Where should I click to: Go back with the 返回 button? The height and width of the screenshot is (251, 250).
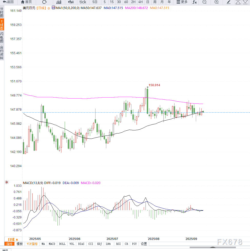tap(8, 2)
